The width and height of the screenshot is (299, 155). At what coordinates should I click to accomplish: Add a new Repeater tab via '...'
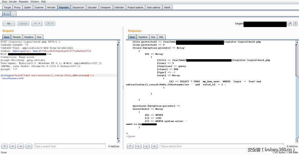pos(14,14)
